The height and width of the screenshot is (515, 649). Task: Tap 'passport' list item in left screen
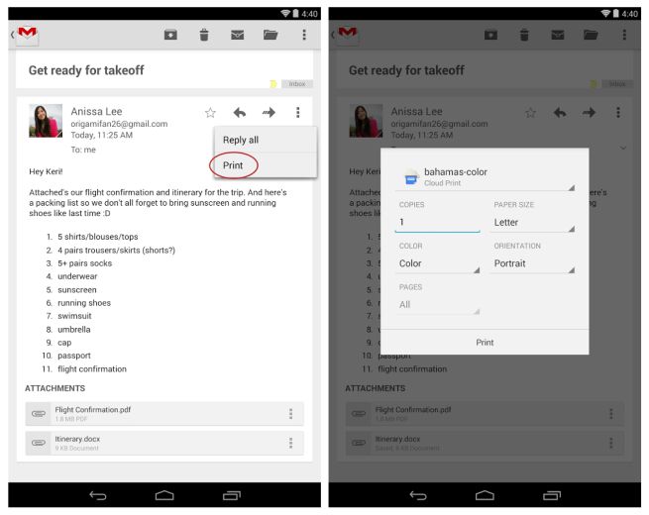74,356
